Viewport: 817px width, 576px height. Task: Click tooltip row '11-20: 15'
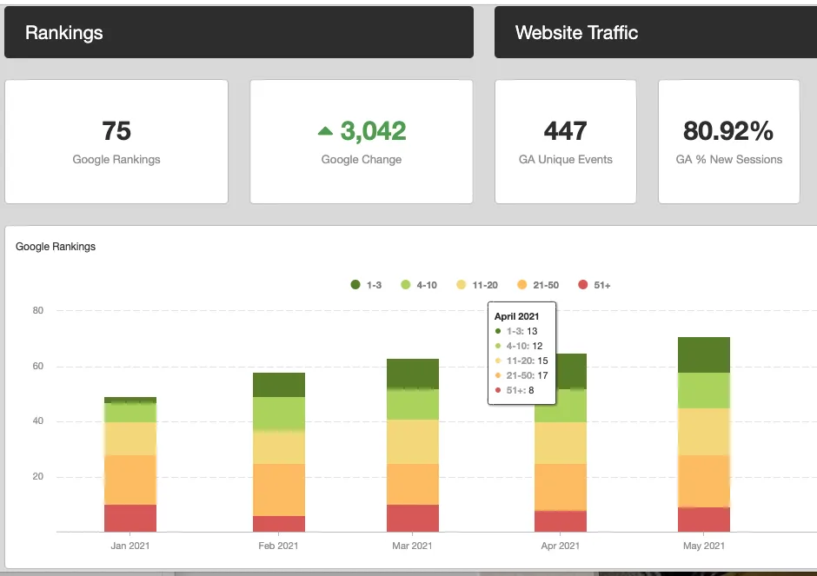click(x=521, y=361)
